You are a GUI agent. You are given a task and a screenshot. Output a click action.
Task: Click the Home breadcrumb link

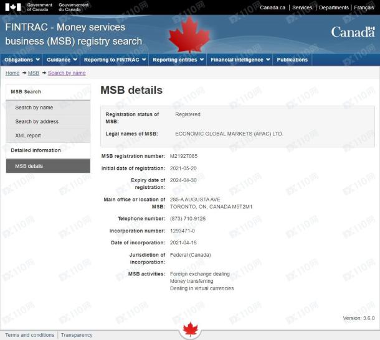pos(12,73)
